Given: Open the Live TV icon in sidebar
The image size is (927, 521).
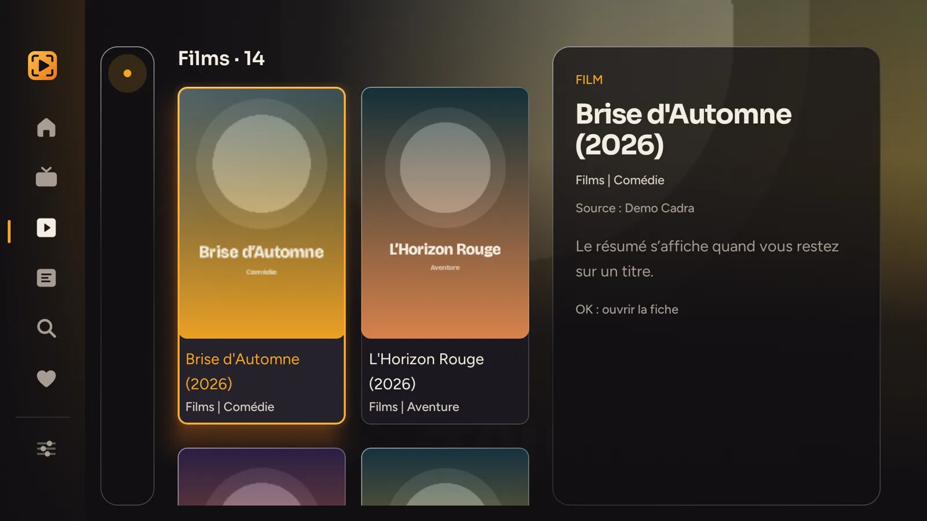Looking at the screenshot, I should click(46, 177).
